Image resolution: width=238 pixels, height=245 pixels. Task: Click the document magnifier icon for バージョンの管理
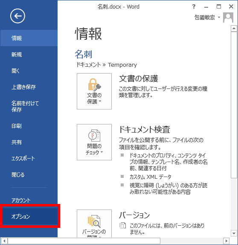[94, 221]
